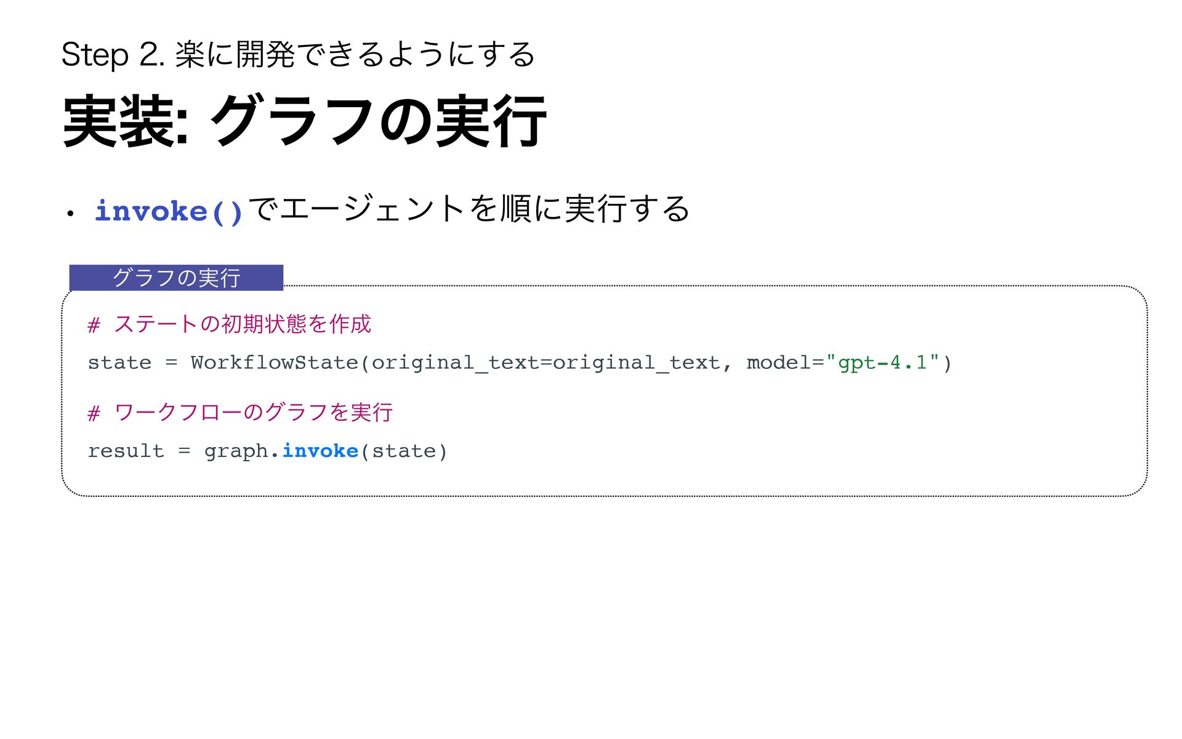The height and width of the screenshot is (739, 1182).
Task: Click the bullet point dot before invoke()
Action: [x=71, y=214]
